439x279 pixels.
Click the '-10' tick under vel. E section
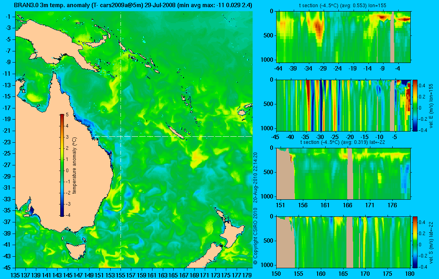click(x=380, y=137)
